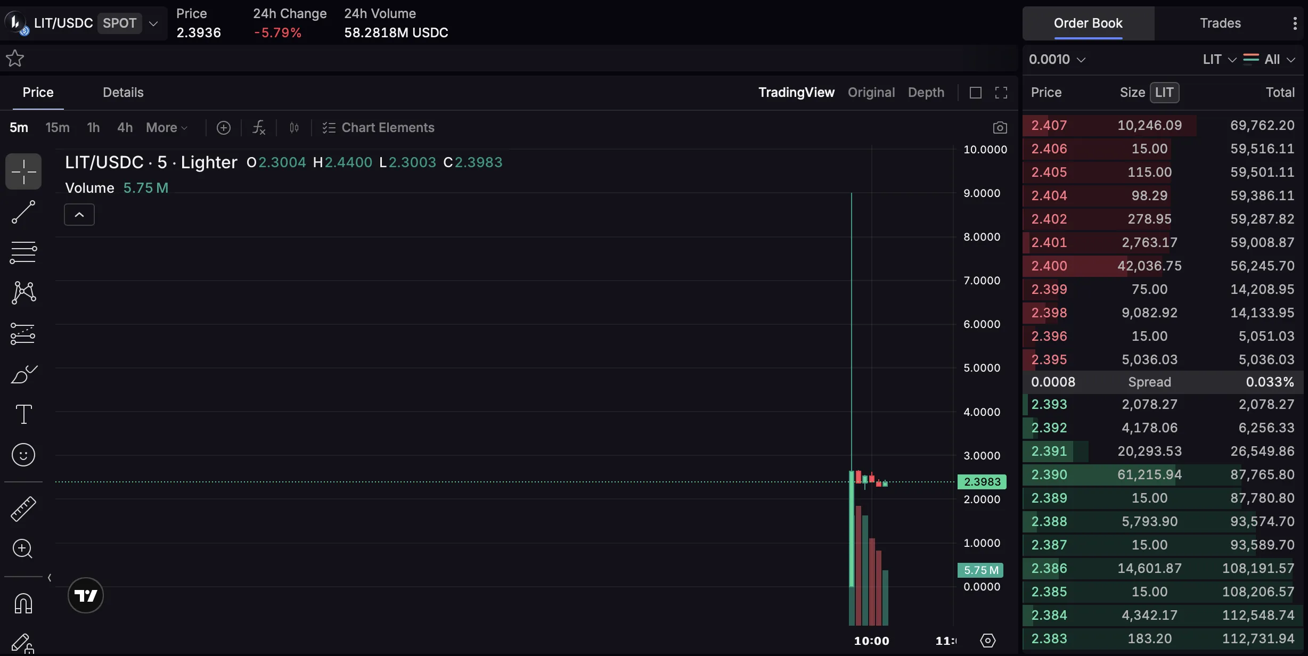Enter fullscreen chart mode

pyautogui.click(x=1001, y=93)
